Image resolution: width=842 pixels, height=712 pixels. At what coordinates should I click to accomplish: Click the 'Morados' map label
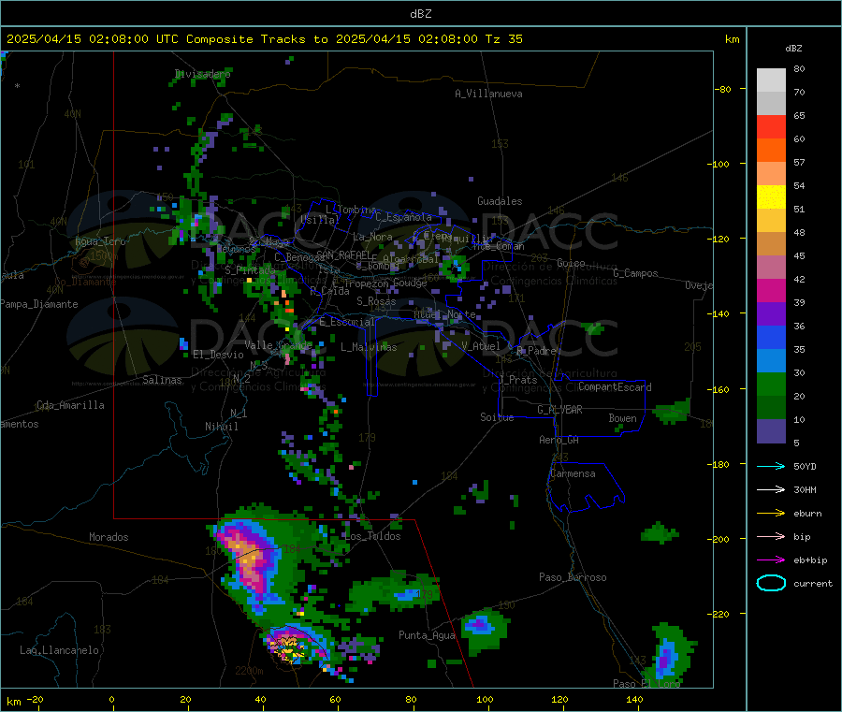point(109,537)
